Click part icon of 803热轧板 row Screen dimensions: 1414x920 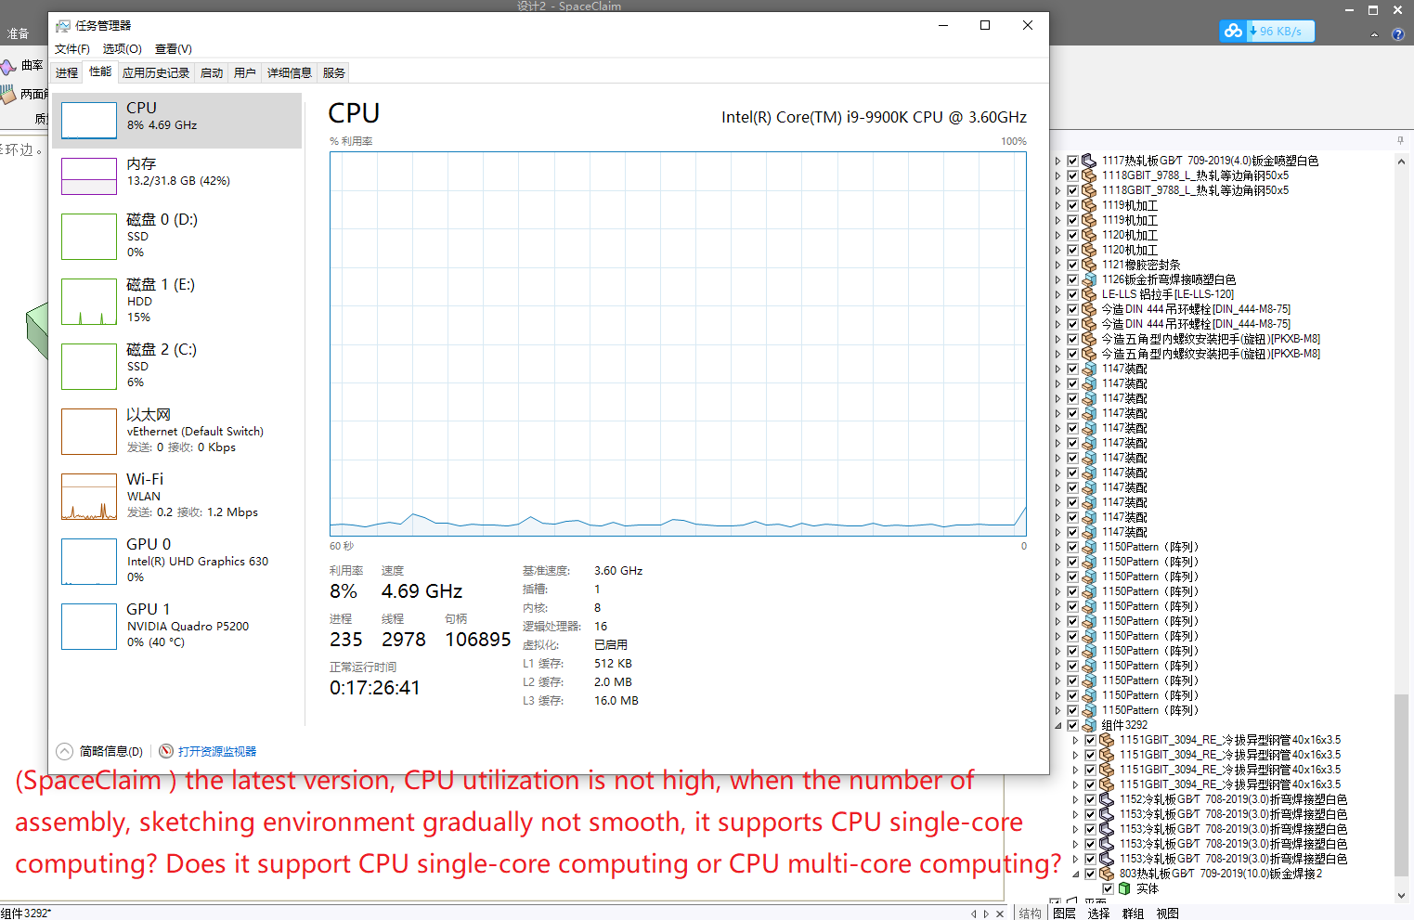(x=1107, y=874)
